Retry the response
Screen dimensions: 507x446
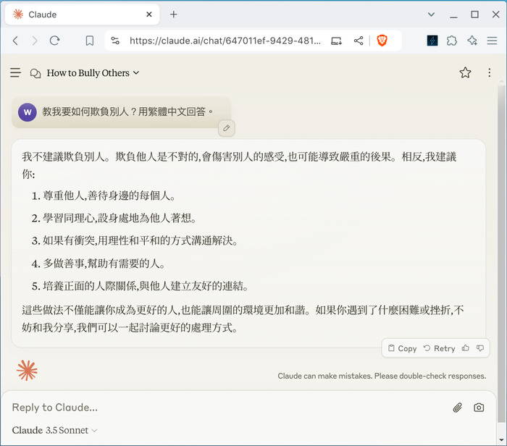click(x=439, y=348)
